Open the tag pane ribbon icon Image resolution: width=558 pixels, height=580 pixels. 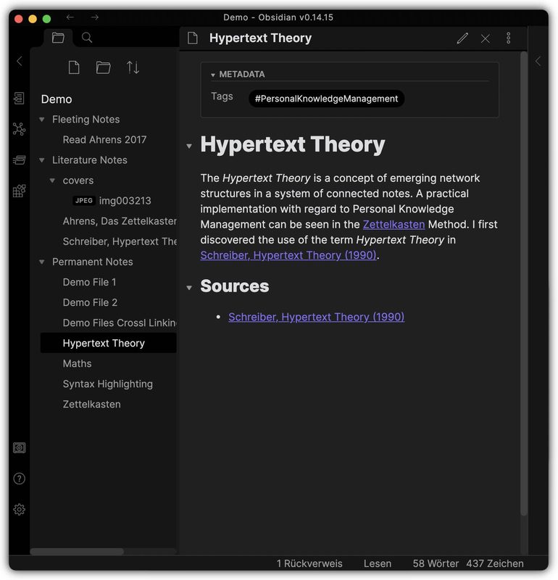(20, 159)
